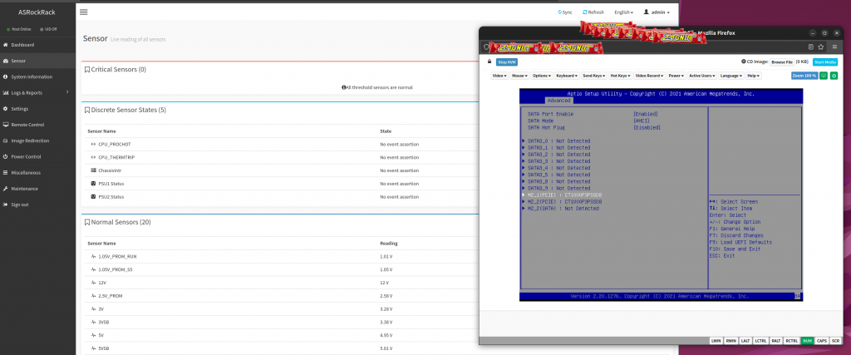Click the Remote Control monitor icon
Viewport: 851px width, 355px height.
pyautogui.click(x=6, y=125)
